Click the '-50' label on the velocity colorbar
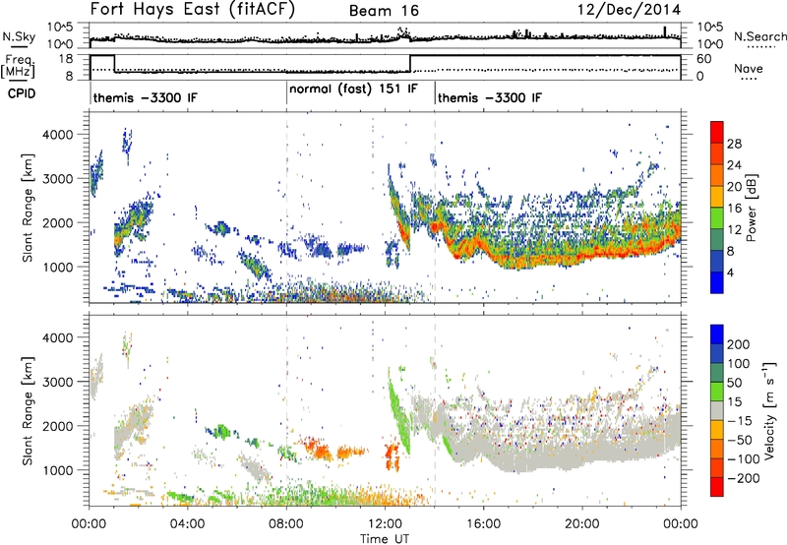787x545 pixels. 740,440
